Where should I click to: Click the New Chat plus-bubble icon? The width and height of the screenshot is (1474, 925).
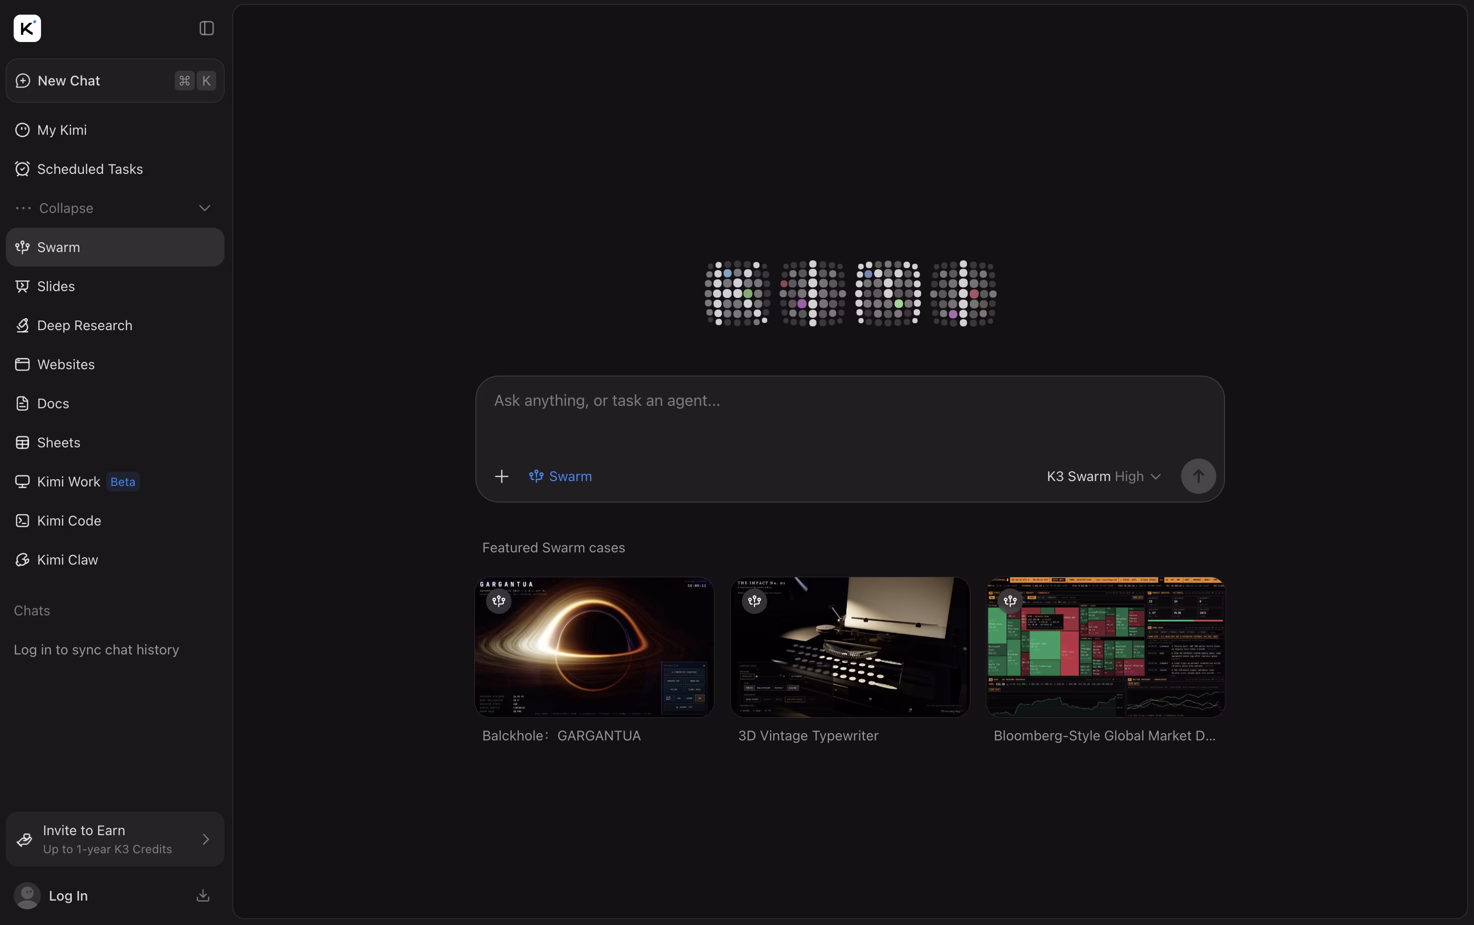pos(22,81)
